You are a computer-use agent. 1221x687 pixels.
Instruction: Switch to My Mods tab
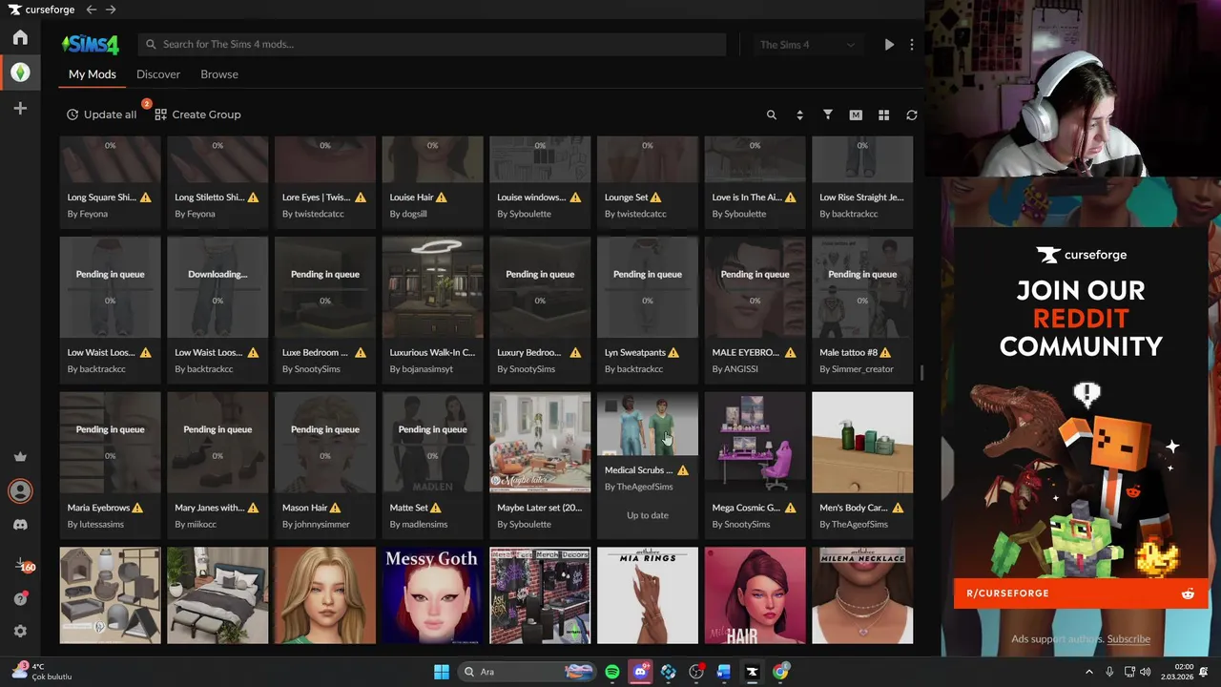tap(93, 74)
